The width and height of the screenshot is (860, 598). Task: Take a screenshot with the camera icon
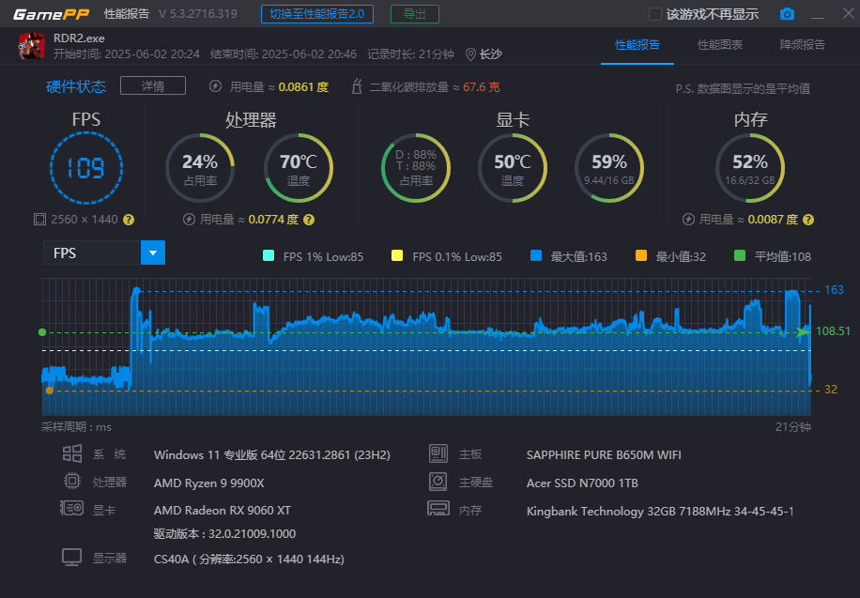787,14
